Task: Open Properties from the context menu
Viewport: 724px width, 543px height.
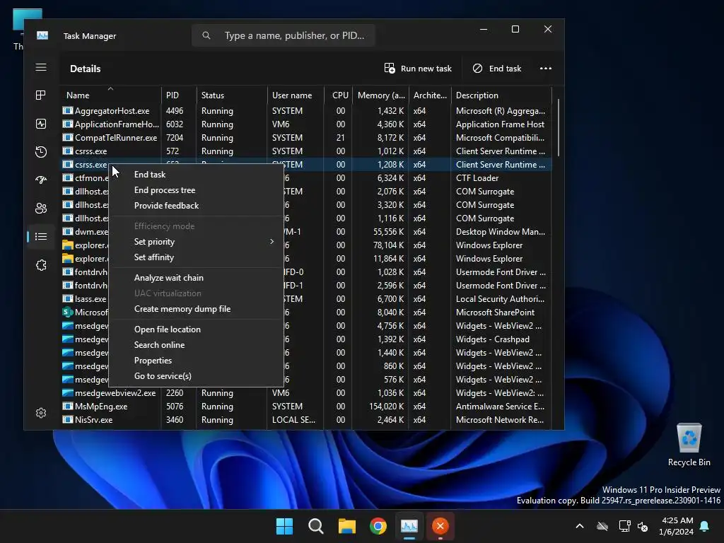Action: pos(197,361)
